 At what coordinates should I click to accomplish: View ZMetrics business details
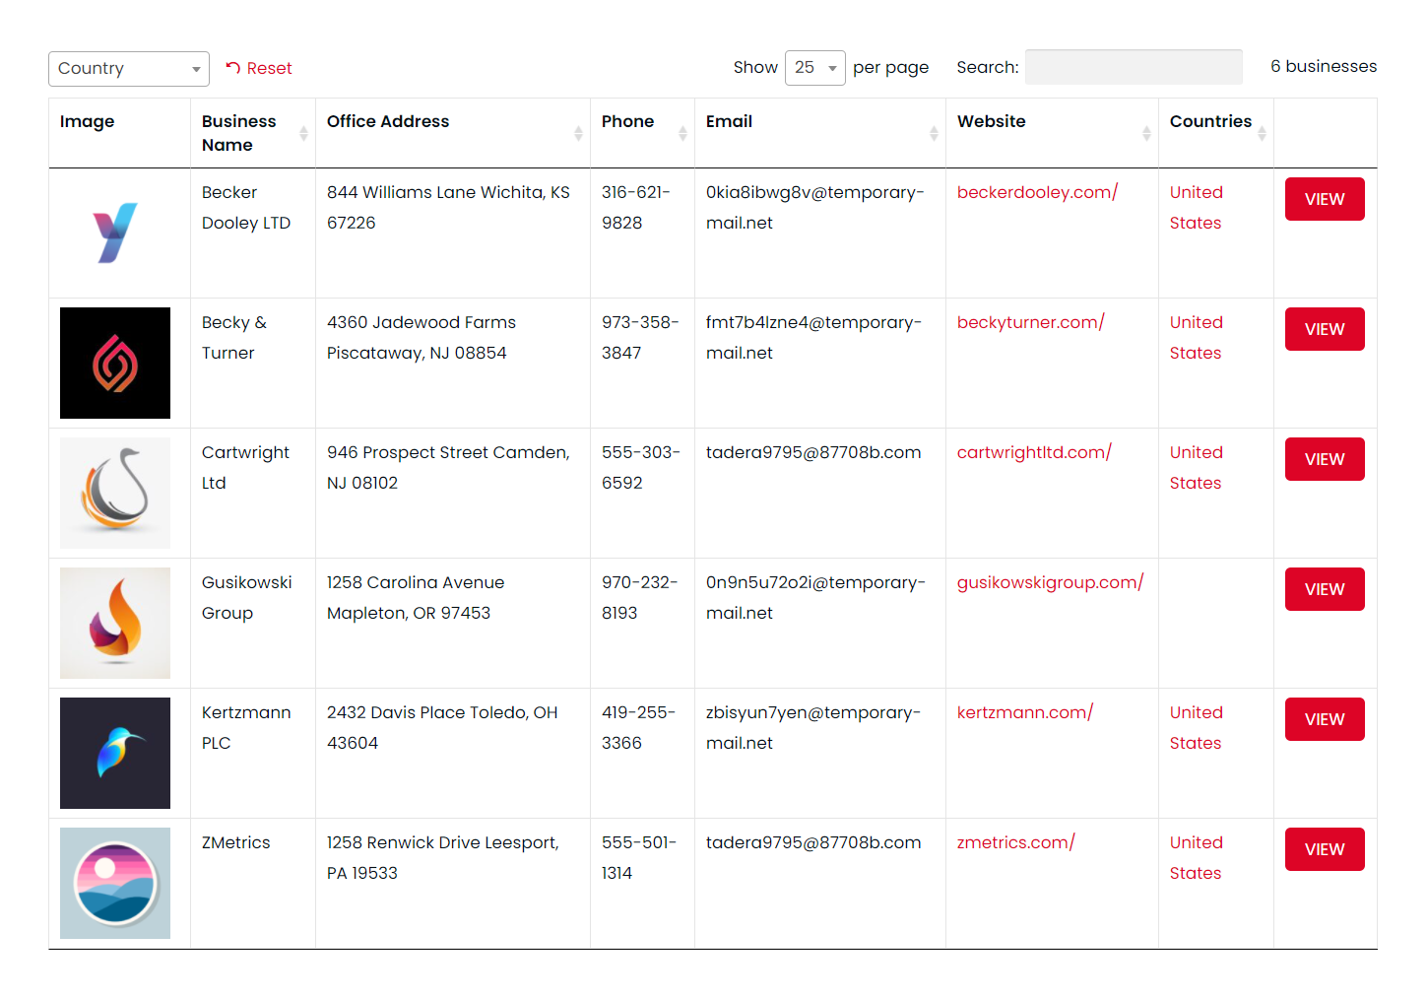coord(1324,849)
